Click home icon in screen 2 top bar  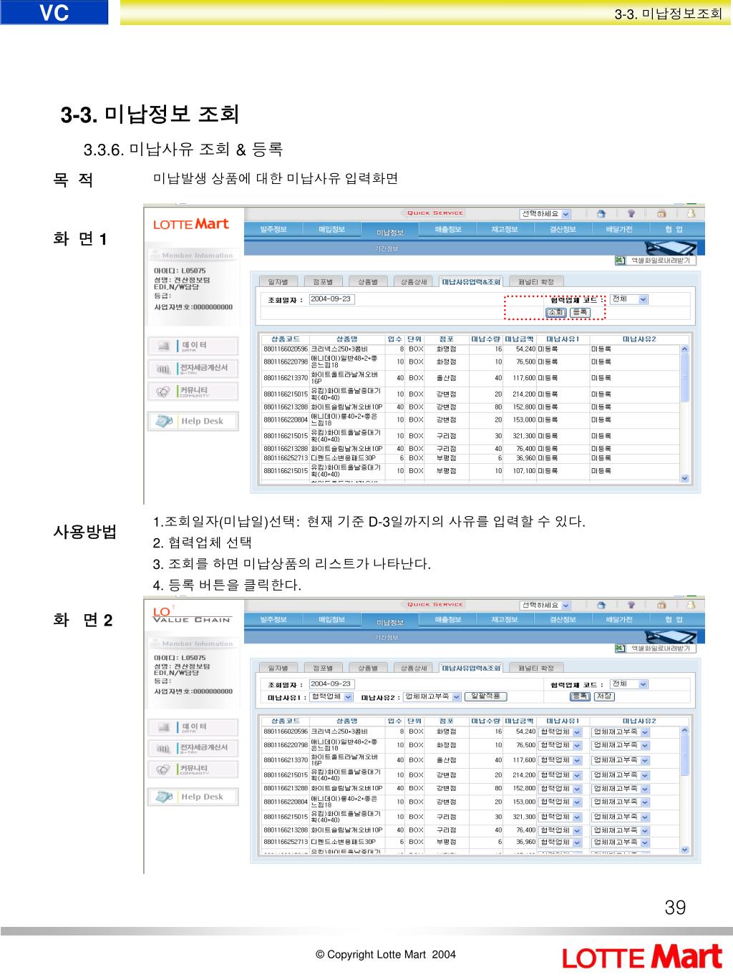point(602,605)
